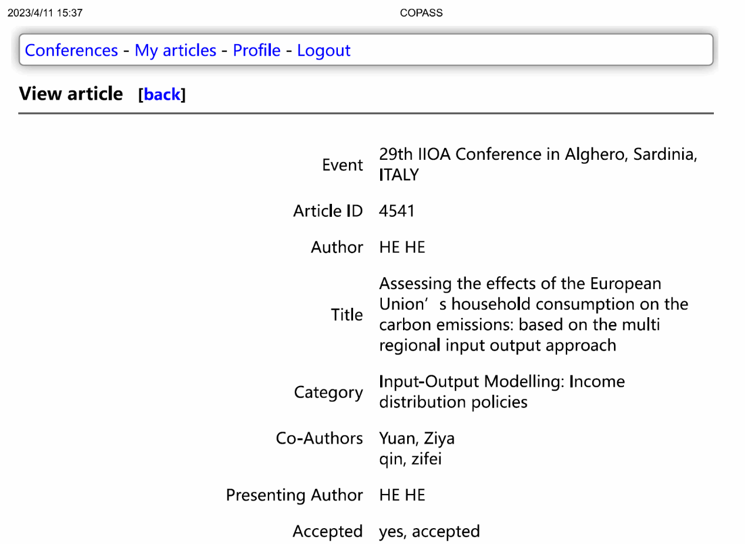Click the Article ID value 4541
This screenshot has height=544, width=745.
pos(397,211)
